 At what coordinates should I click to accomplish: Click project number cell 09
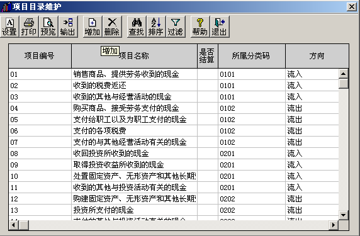[40, 165]
